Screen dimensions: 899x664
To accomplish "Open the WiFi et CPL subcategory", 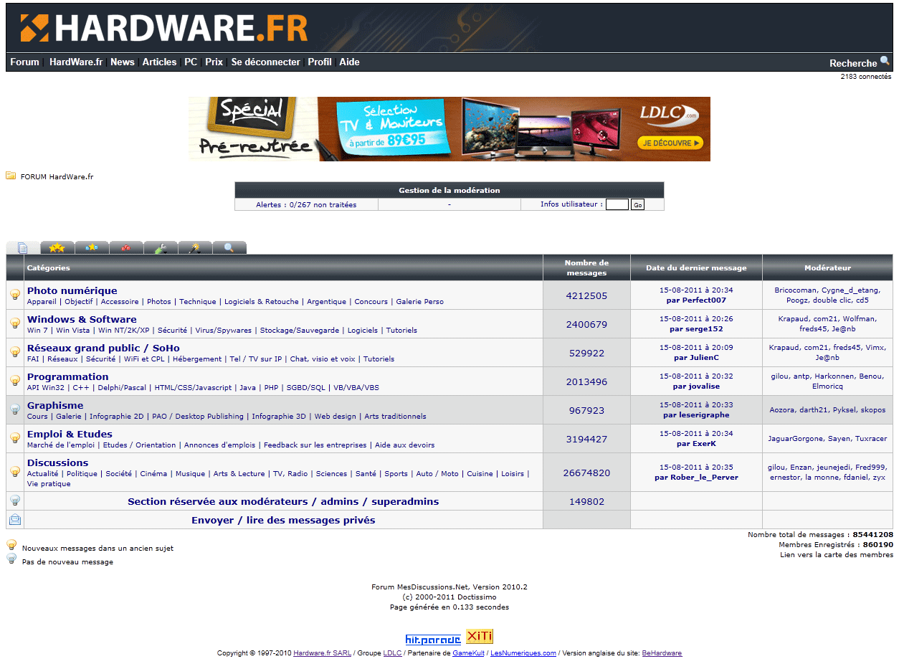I will 144,359.
